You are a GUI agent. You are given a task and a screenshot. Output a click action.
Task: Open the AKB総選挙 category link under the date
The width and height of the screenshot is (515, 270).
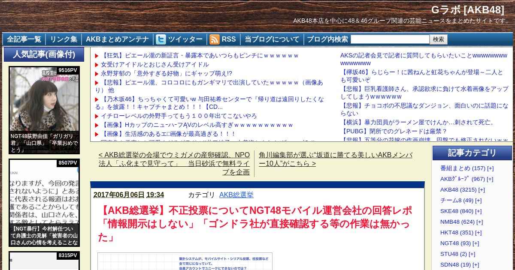236,195
